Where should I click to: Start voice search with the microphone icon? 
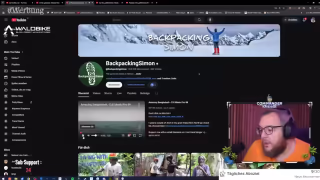210,20
